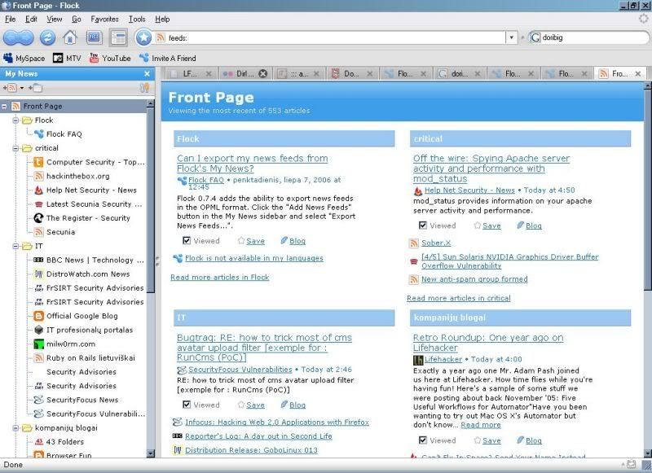Open the MTV bookmark
652x473 pixels.
(x=67, y=58)
